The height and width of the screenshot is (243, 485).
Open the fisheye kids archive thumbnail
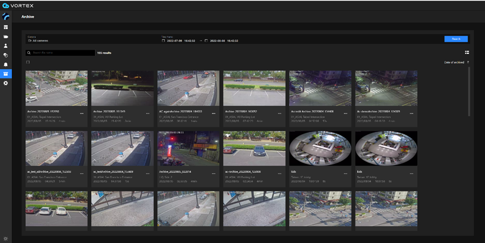[320, 148]
